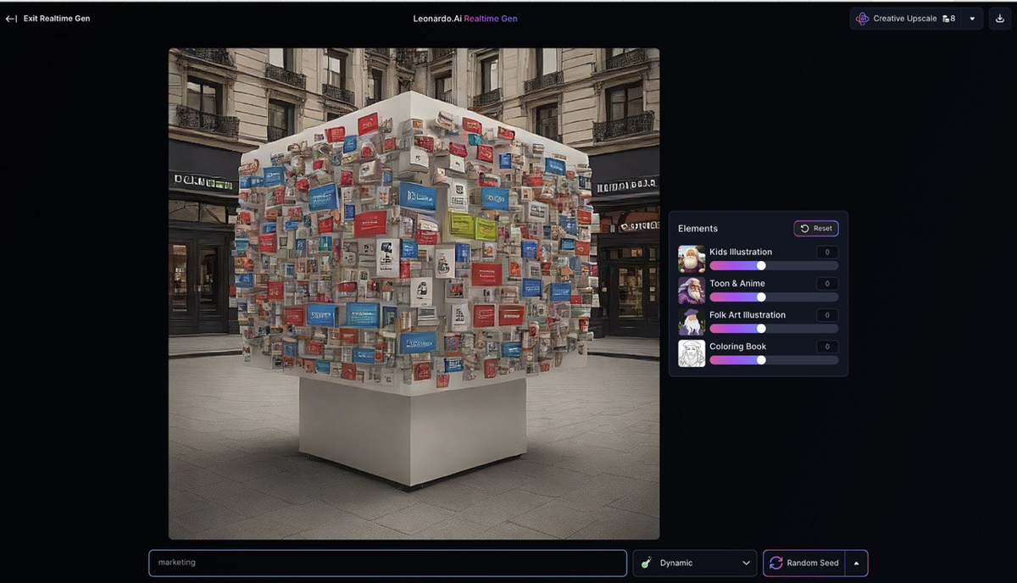This screenshot has width=1017, height=583.
Task: Click the Exit Realtime Gen back arrow
Action: pos(11,19)
